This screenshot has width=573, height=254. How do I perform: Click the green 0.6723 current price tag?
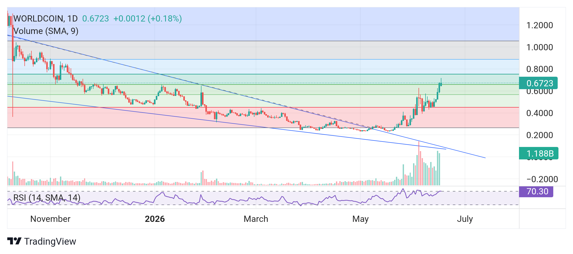click(x=538, y=83)
